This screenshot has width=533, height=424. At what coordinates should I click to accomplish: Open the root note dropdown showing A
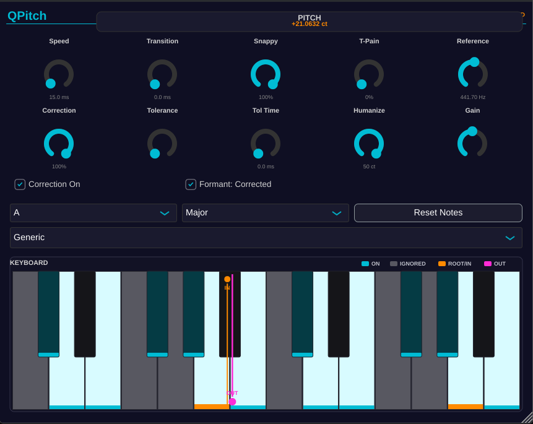[x=93, y=213]
